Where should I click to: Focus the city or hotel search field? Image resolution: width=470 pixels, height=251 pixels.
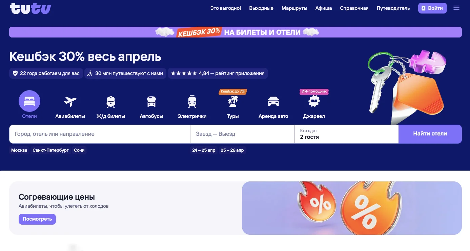100,134
